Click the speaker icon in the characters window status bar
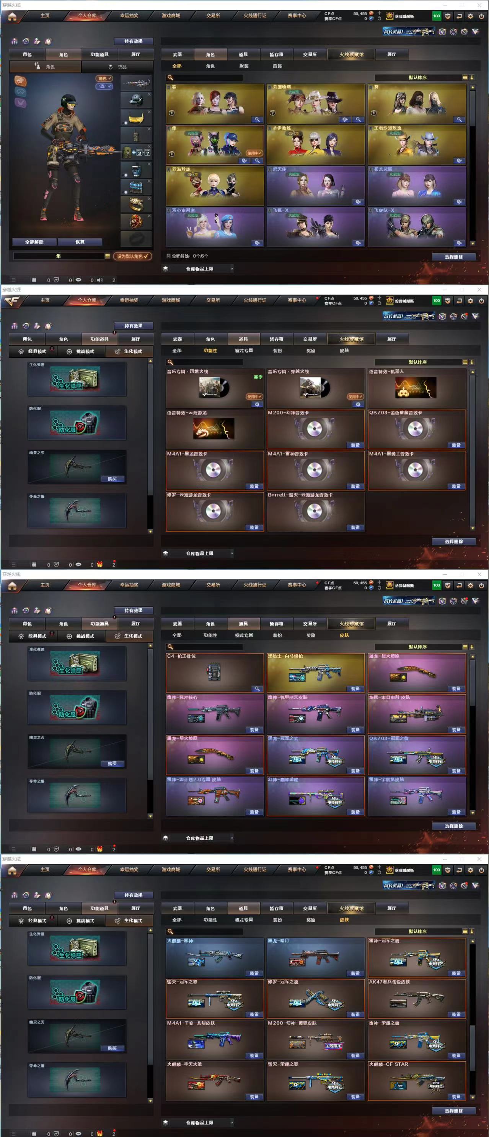Screen dimensions: 489x1137 coord(99,280)
